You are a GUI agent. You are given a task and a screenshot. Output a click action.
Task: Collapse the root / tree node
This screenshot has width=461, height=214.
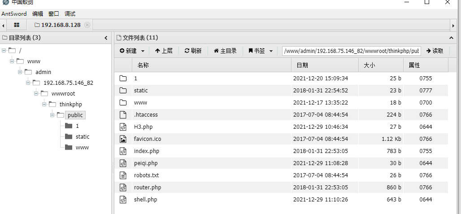coord(4,51)
